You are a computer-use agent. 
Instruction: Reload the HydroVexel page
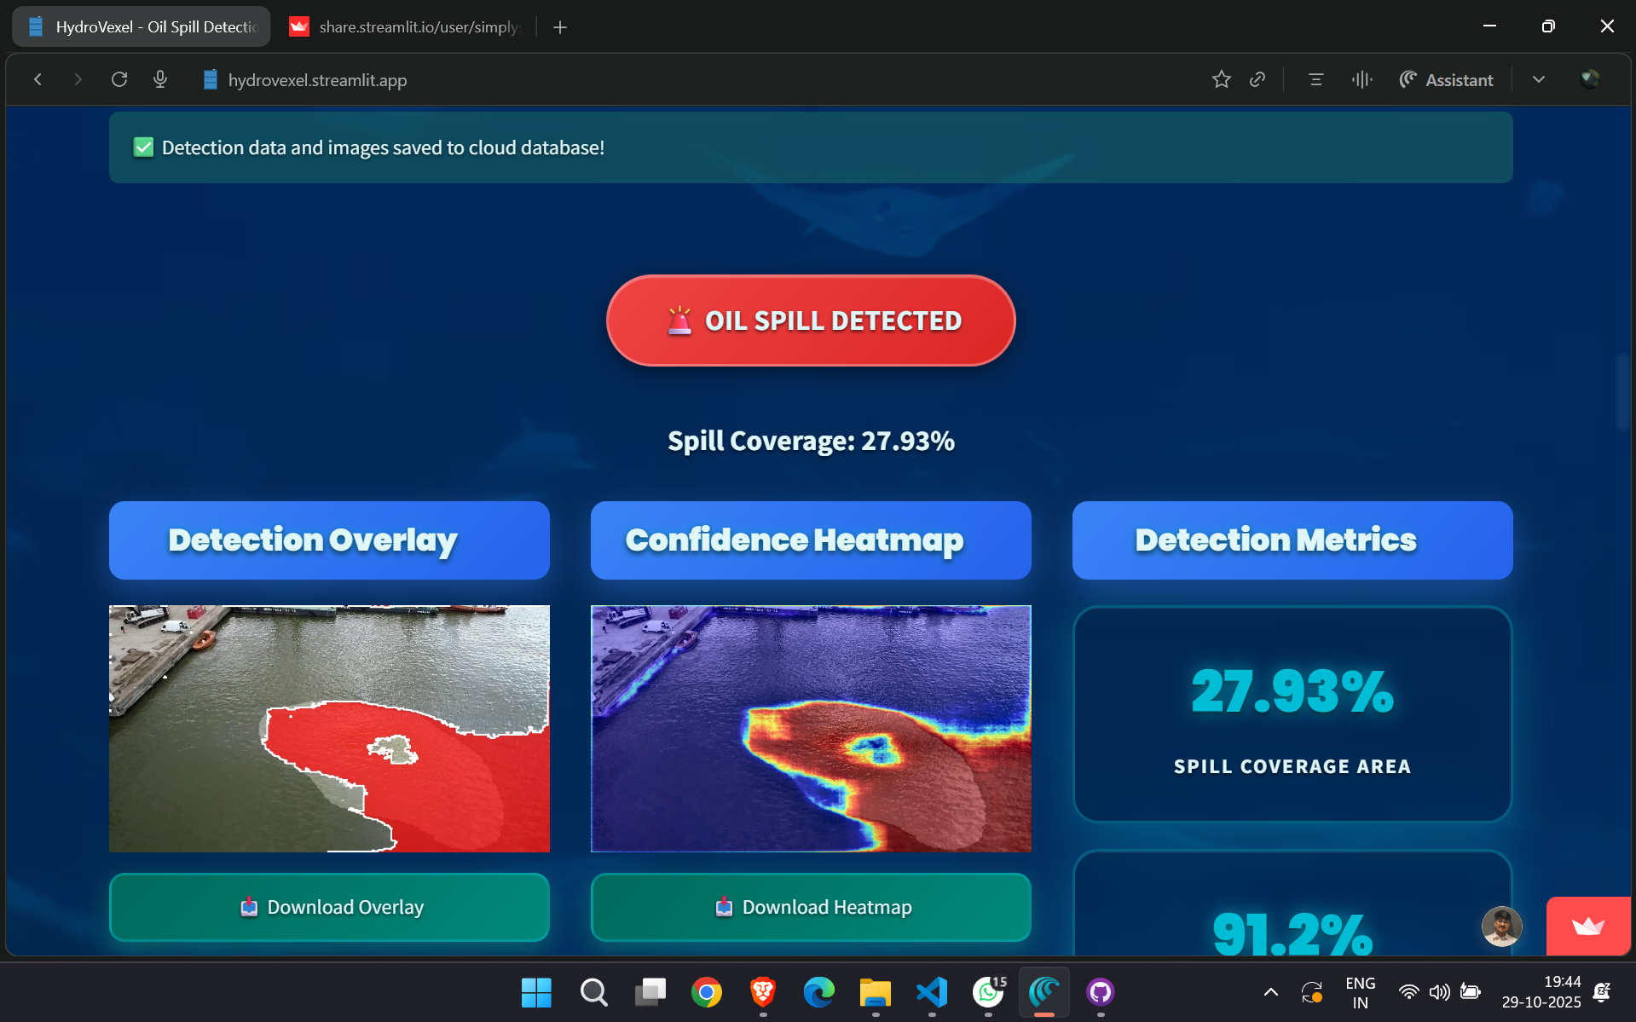119,79
